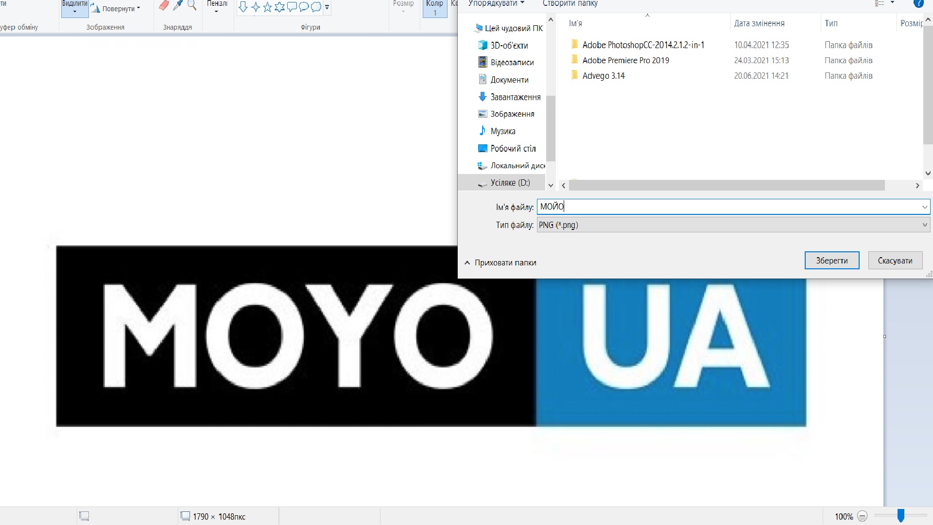
Task: Expand the shapes gallery list
Action: click(327, 7)
